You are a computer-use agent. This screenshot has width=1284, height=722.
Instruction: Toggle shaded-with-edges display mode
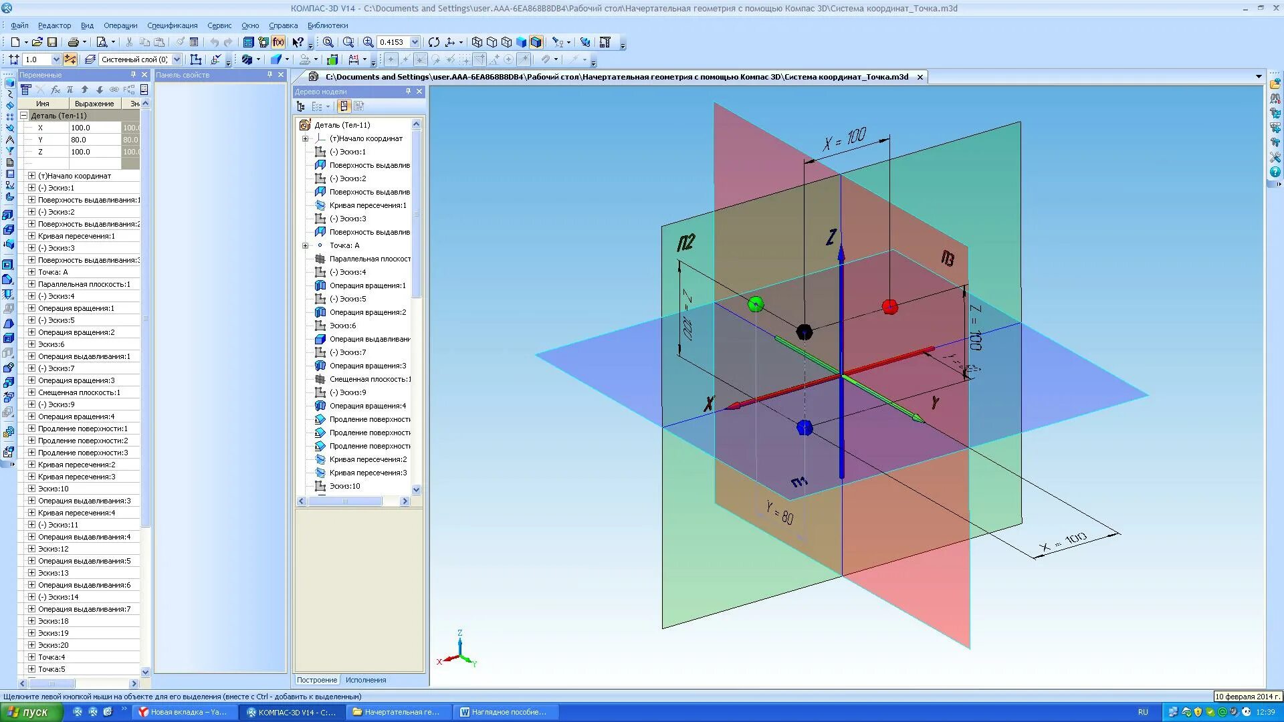[536, 42]
